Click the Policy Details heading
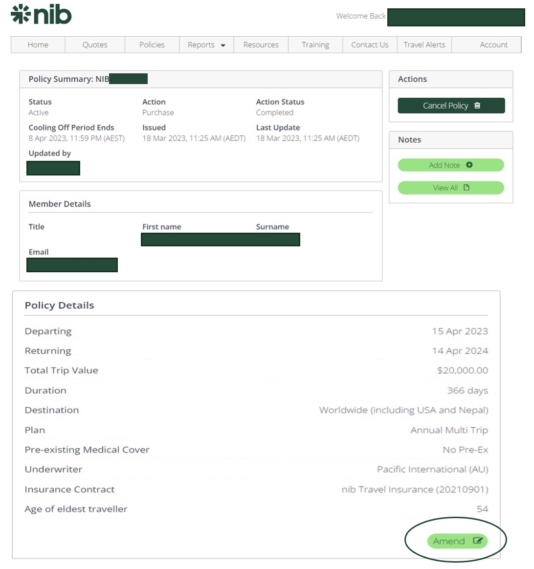This screenshot has height=569, width=534. (60, 305)
